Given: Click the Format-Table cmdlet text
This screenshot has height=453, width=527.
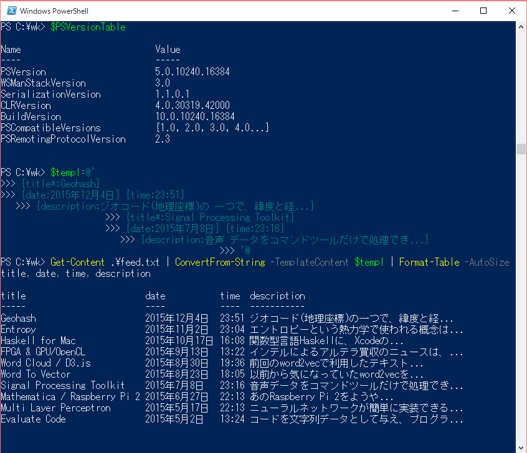Looking at the screenshot, I should click(x=429, y=263).
